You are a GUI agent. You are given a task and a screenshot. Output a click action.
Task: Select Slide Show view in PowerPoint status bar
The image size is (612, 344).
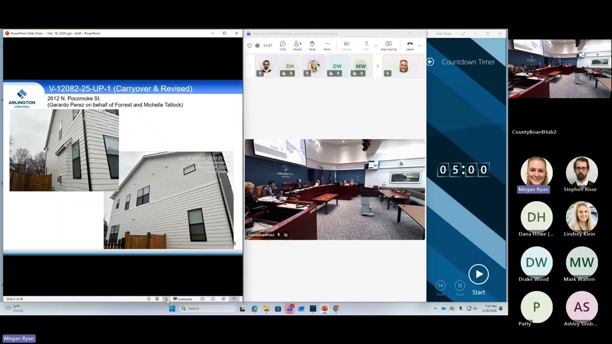[x=234, y=299]
